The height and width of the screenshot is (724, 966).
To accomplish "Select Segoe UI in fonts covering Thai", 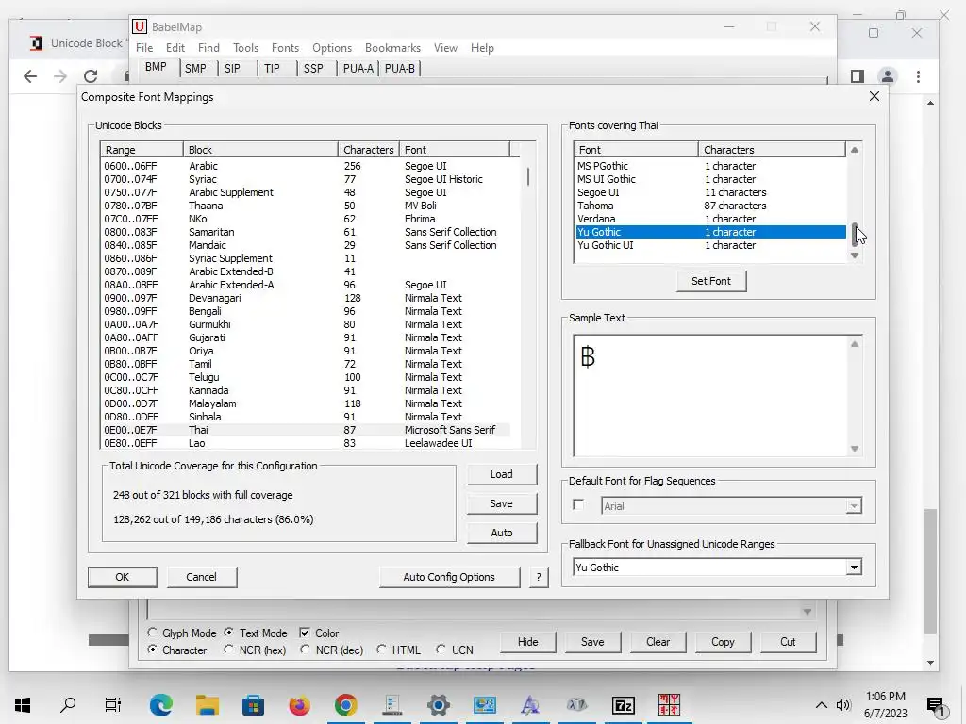I will pos(710,192).
